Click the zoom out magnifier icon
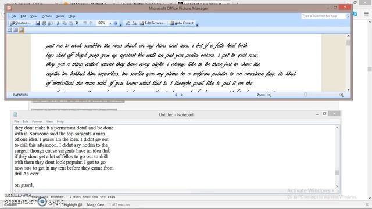Viewport: 372px width, 209px height. click(x=269, y=95)
